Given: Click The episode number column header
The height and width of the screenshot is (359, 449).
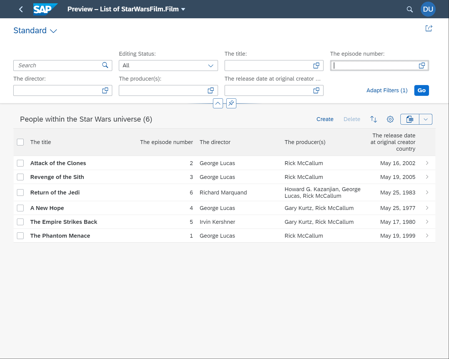Looking at the screenshot, I should tap(166, 142).
